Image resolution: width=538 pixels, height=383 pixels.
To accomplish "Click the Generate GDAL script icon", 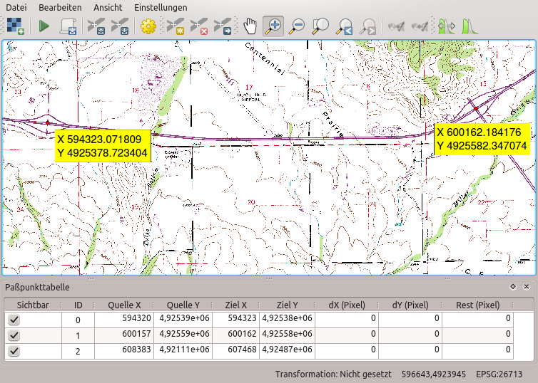I will coord(68,27).
